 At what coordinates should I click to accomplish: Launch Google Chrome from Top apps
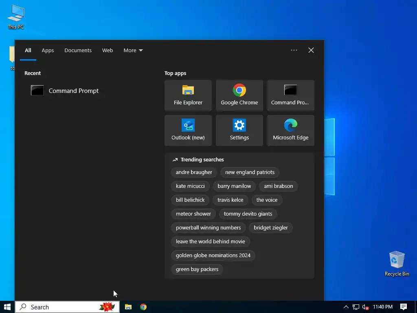click(239, 95)
